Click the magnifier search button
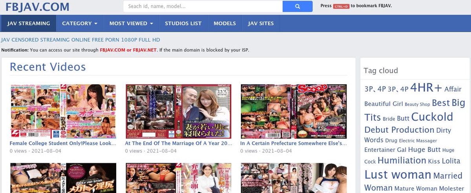Image resolution: width=471 pixels, height=193 pixels. click(298, 6)
